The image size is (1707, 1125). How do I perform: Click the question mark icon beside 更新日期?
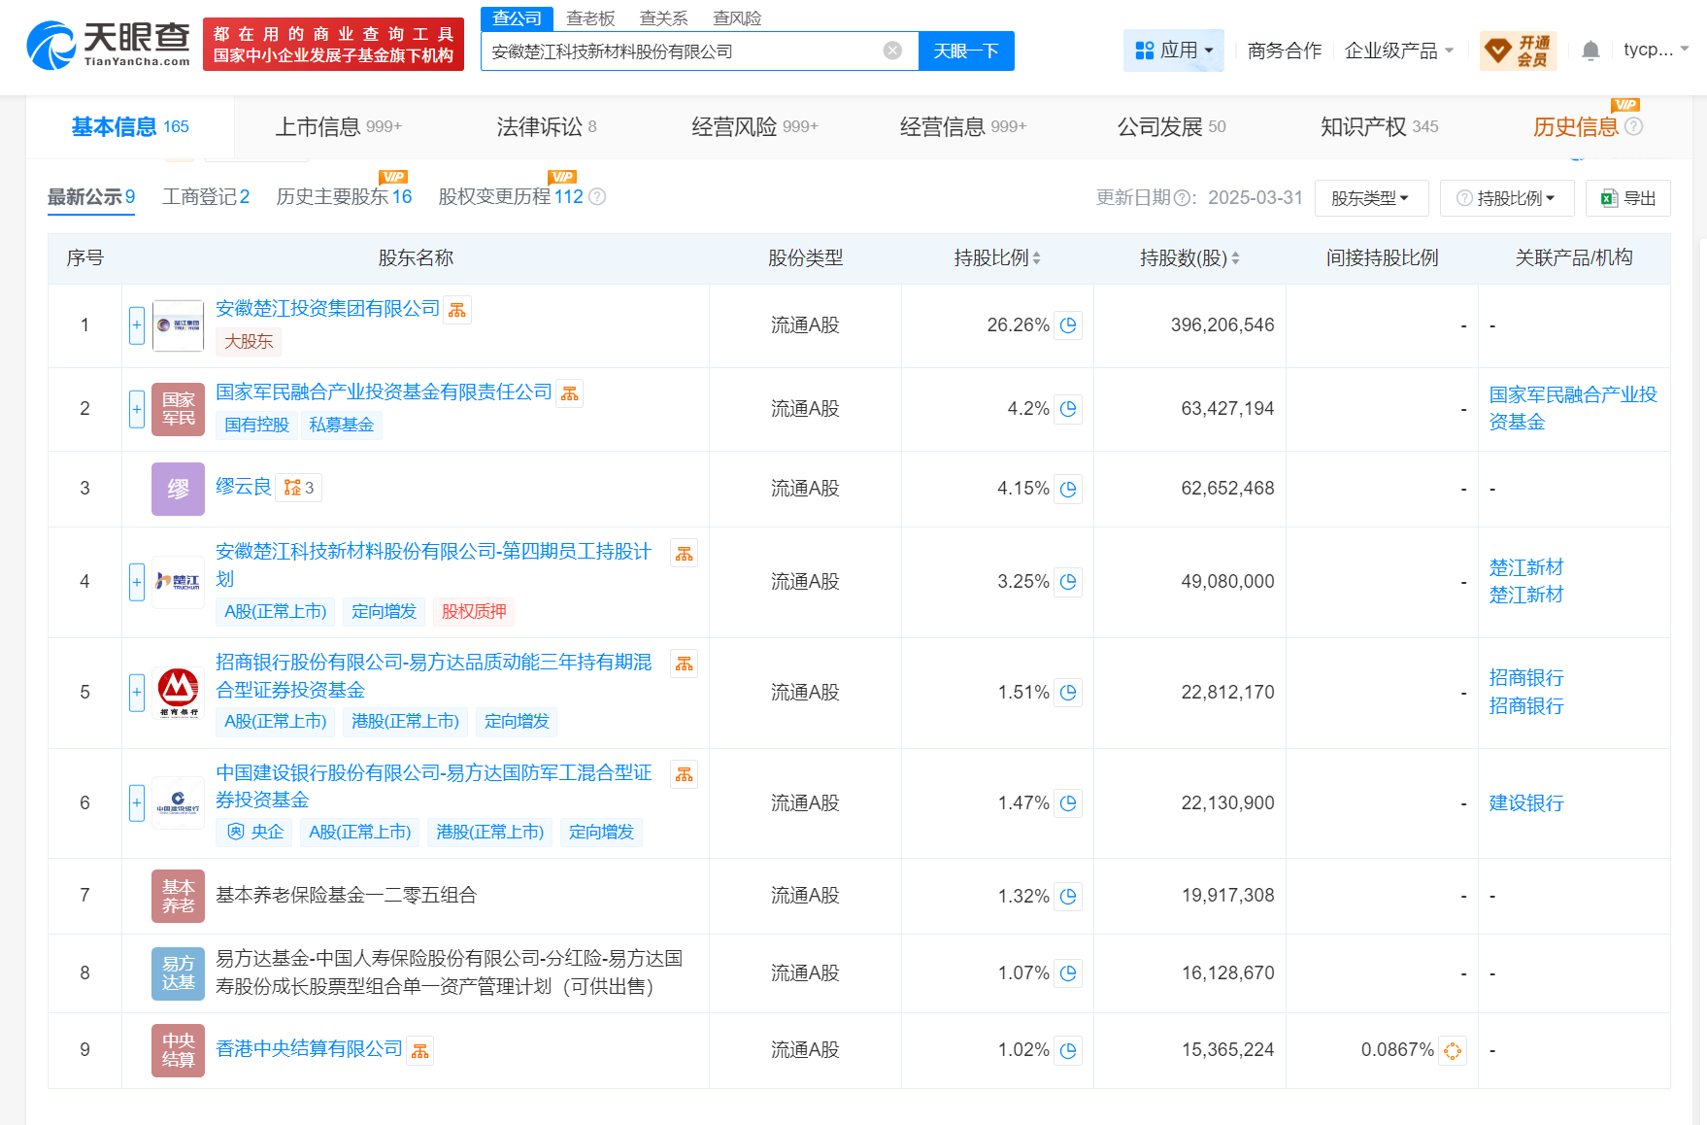(1183, 197)
